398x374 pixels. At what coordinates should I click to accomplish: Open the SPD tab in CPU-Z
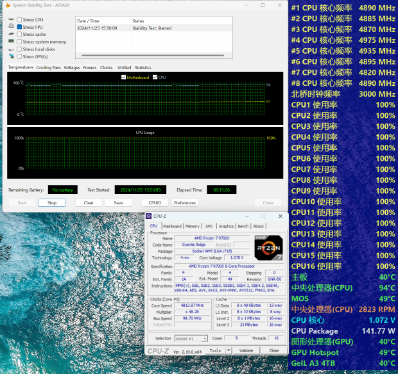(x=209, y=226)
